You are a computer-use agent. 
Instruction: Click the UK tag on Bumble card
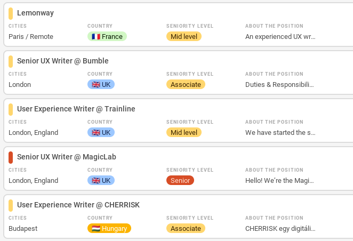point(101,85)
